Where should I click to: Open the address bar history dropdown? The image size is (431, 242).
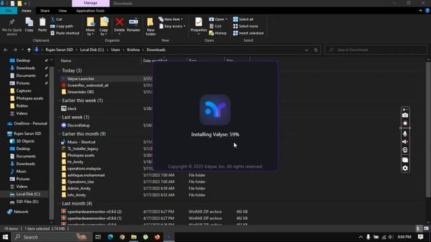point(306,50)
